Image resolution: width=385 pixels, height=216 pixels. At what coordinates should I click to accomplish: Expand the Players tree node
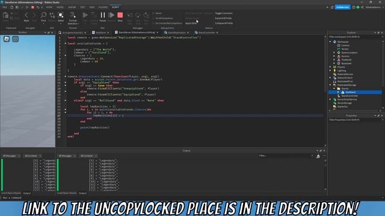click(330, 67)
